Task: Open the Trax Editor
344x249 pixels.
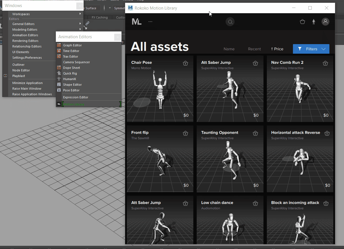Action: pos(70,56)
